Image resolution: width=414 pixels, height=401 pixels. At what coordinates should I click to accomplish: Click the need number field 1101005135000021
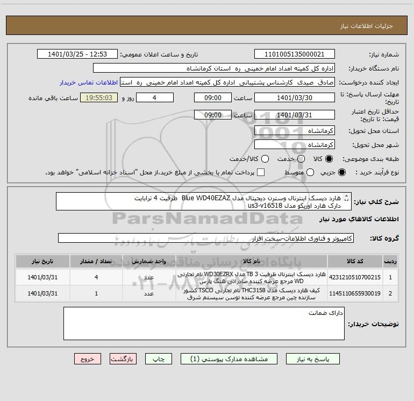(x=295, y=54)
